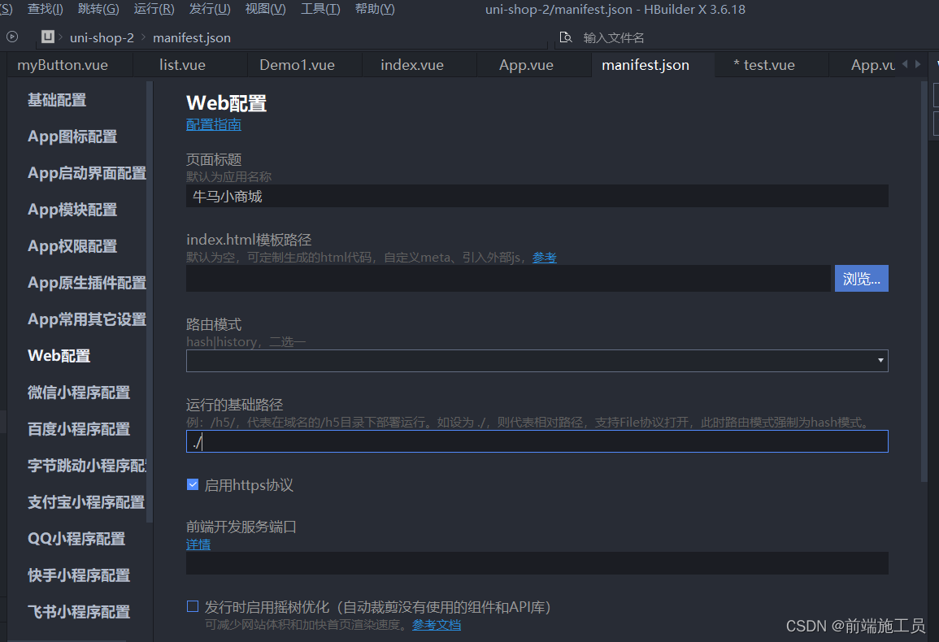
Task: Disable the 启用https协议 checkbox
Action: point(193,484)
